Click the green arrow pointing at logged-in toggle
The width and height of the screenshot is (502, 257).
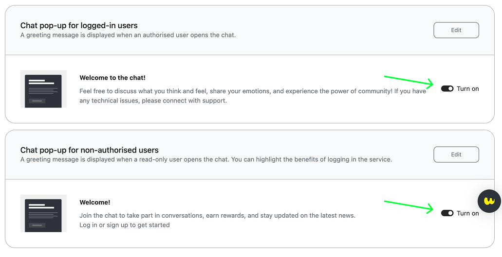click(x=409, y=80)
